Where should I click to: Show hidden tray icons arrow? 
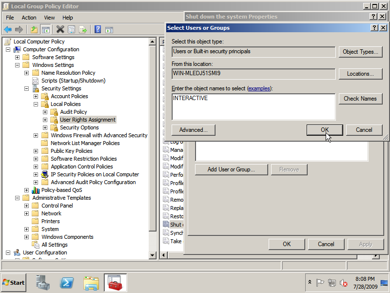(310, 282)
